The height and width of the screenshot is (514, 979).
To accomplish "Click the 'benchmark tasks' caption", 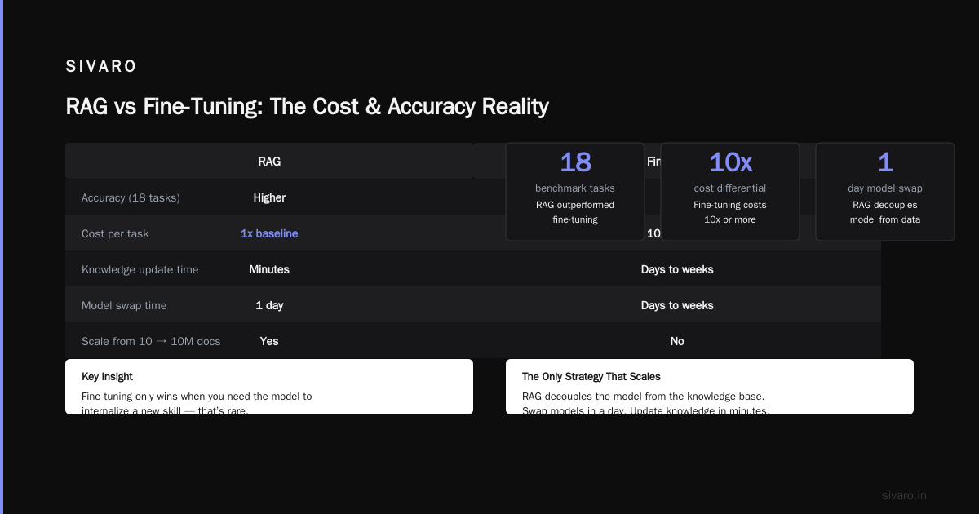I will 575,188.
